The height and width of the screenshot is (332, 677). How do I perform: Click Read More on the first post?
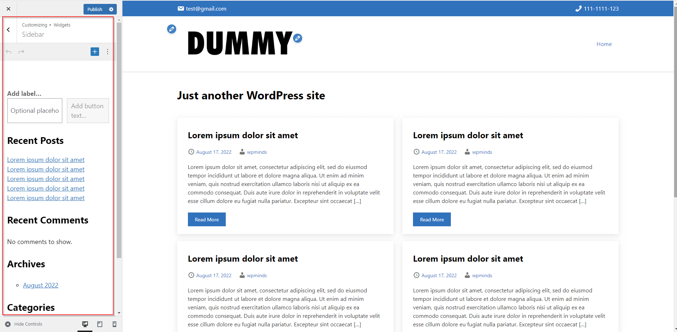point(207,219)
